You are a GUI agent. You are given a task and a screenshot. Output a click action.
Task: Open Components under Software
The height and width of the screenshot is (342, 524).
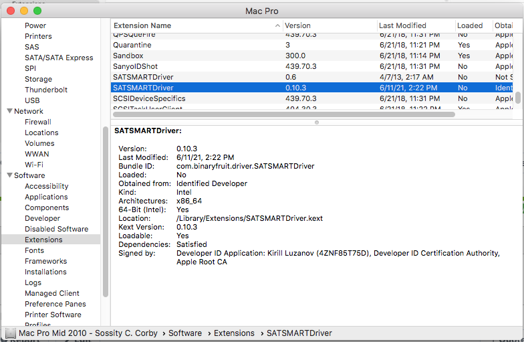click(47, 207)
